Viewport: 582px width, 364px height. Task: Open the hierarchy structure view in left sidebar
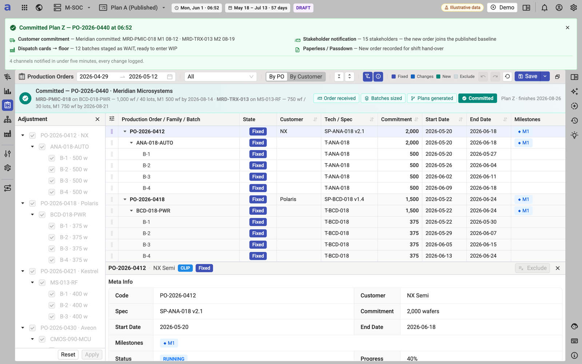coord(7,120)
